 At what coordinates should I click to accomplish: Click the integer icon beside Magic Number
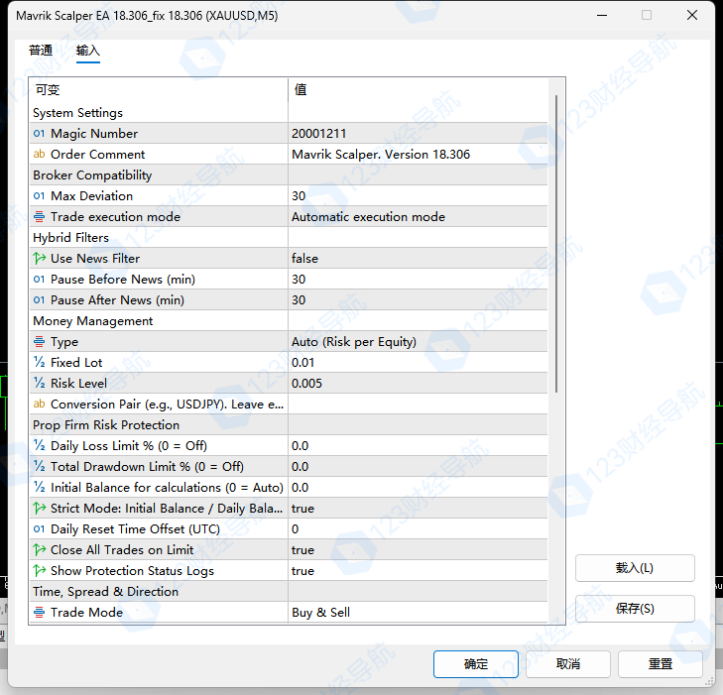tap(40, 134)
